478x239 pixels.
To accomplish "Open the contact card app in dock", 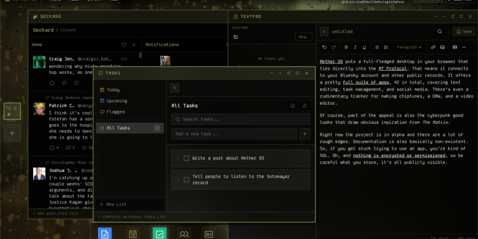I will pyautogui.click(x=208, y=234).
